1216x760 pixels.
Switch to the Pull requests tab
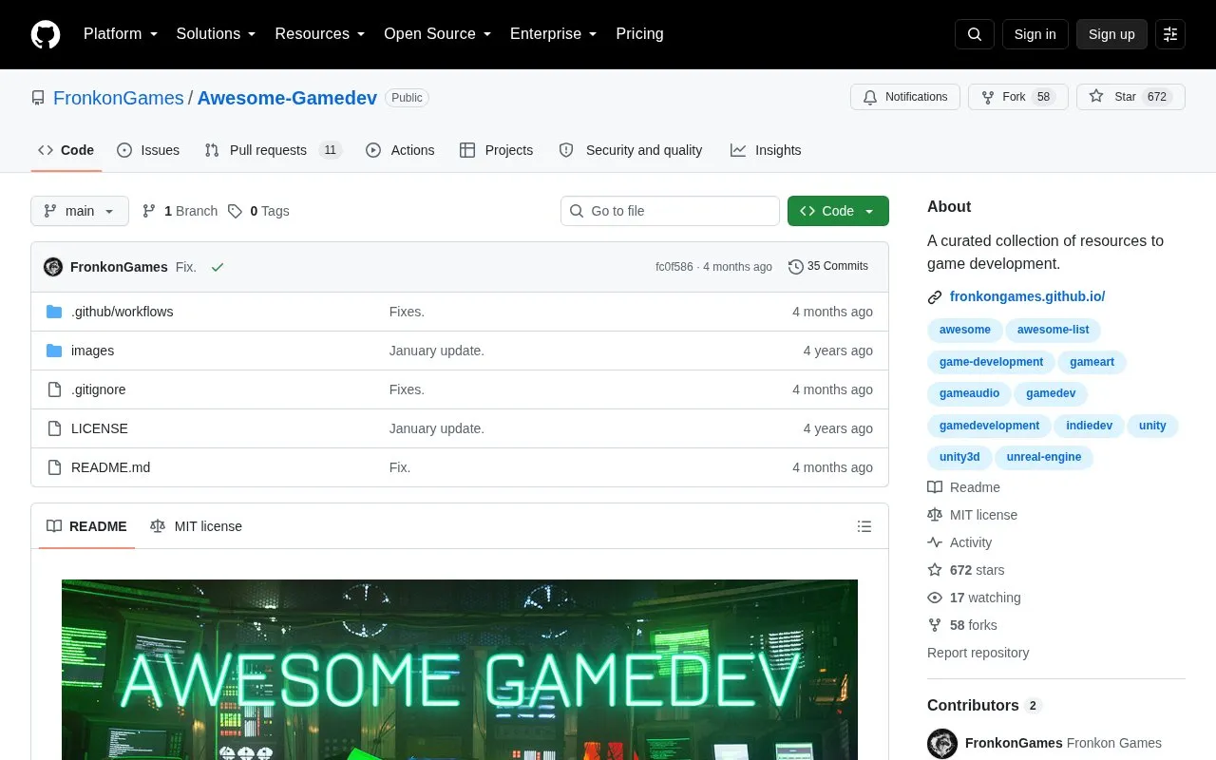click(273, 150)
